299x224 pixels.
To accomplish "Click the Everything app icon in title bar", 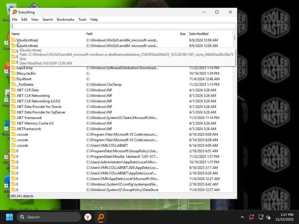I will pos(15,12).
